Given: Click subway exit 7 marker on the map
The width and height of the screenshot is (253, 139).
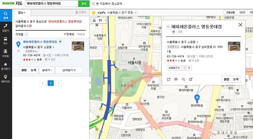Looking at the screenshot, I should 111,115.
